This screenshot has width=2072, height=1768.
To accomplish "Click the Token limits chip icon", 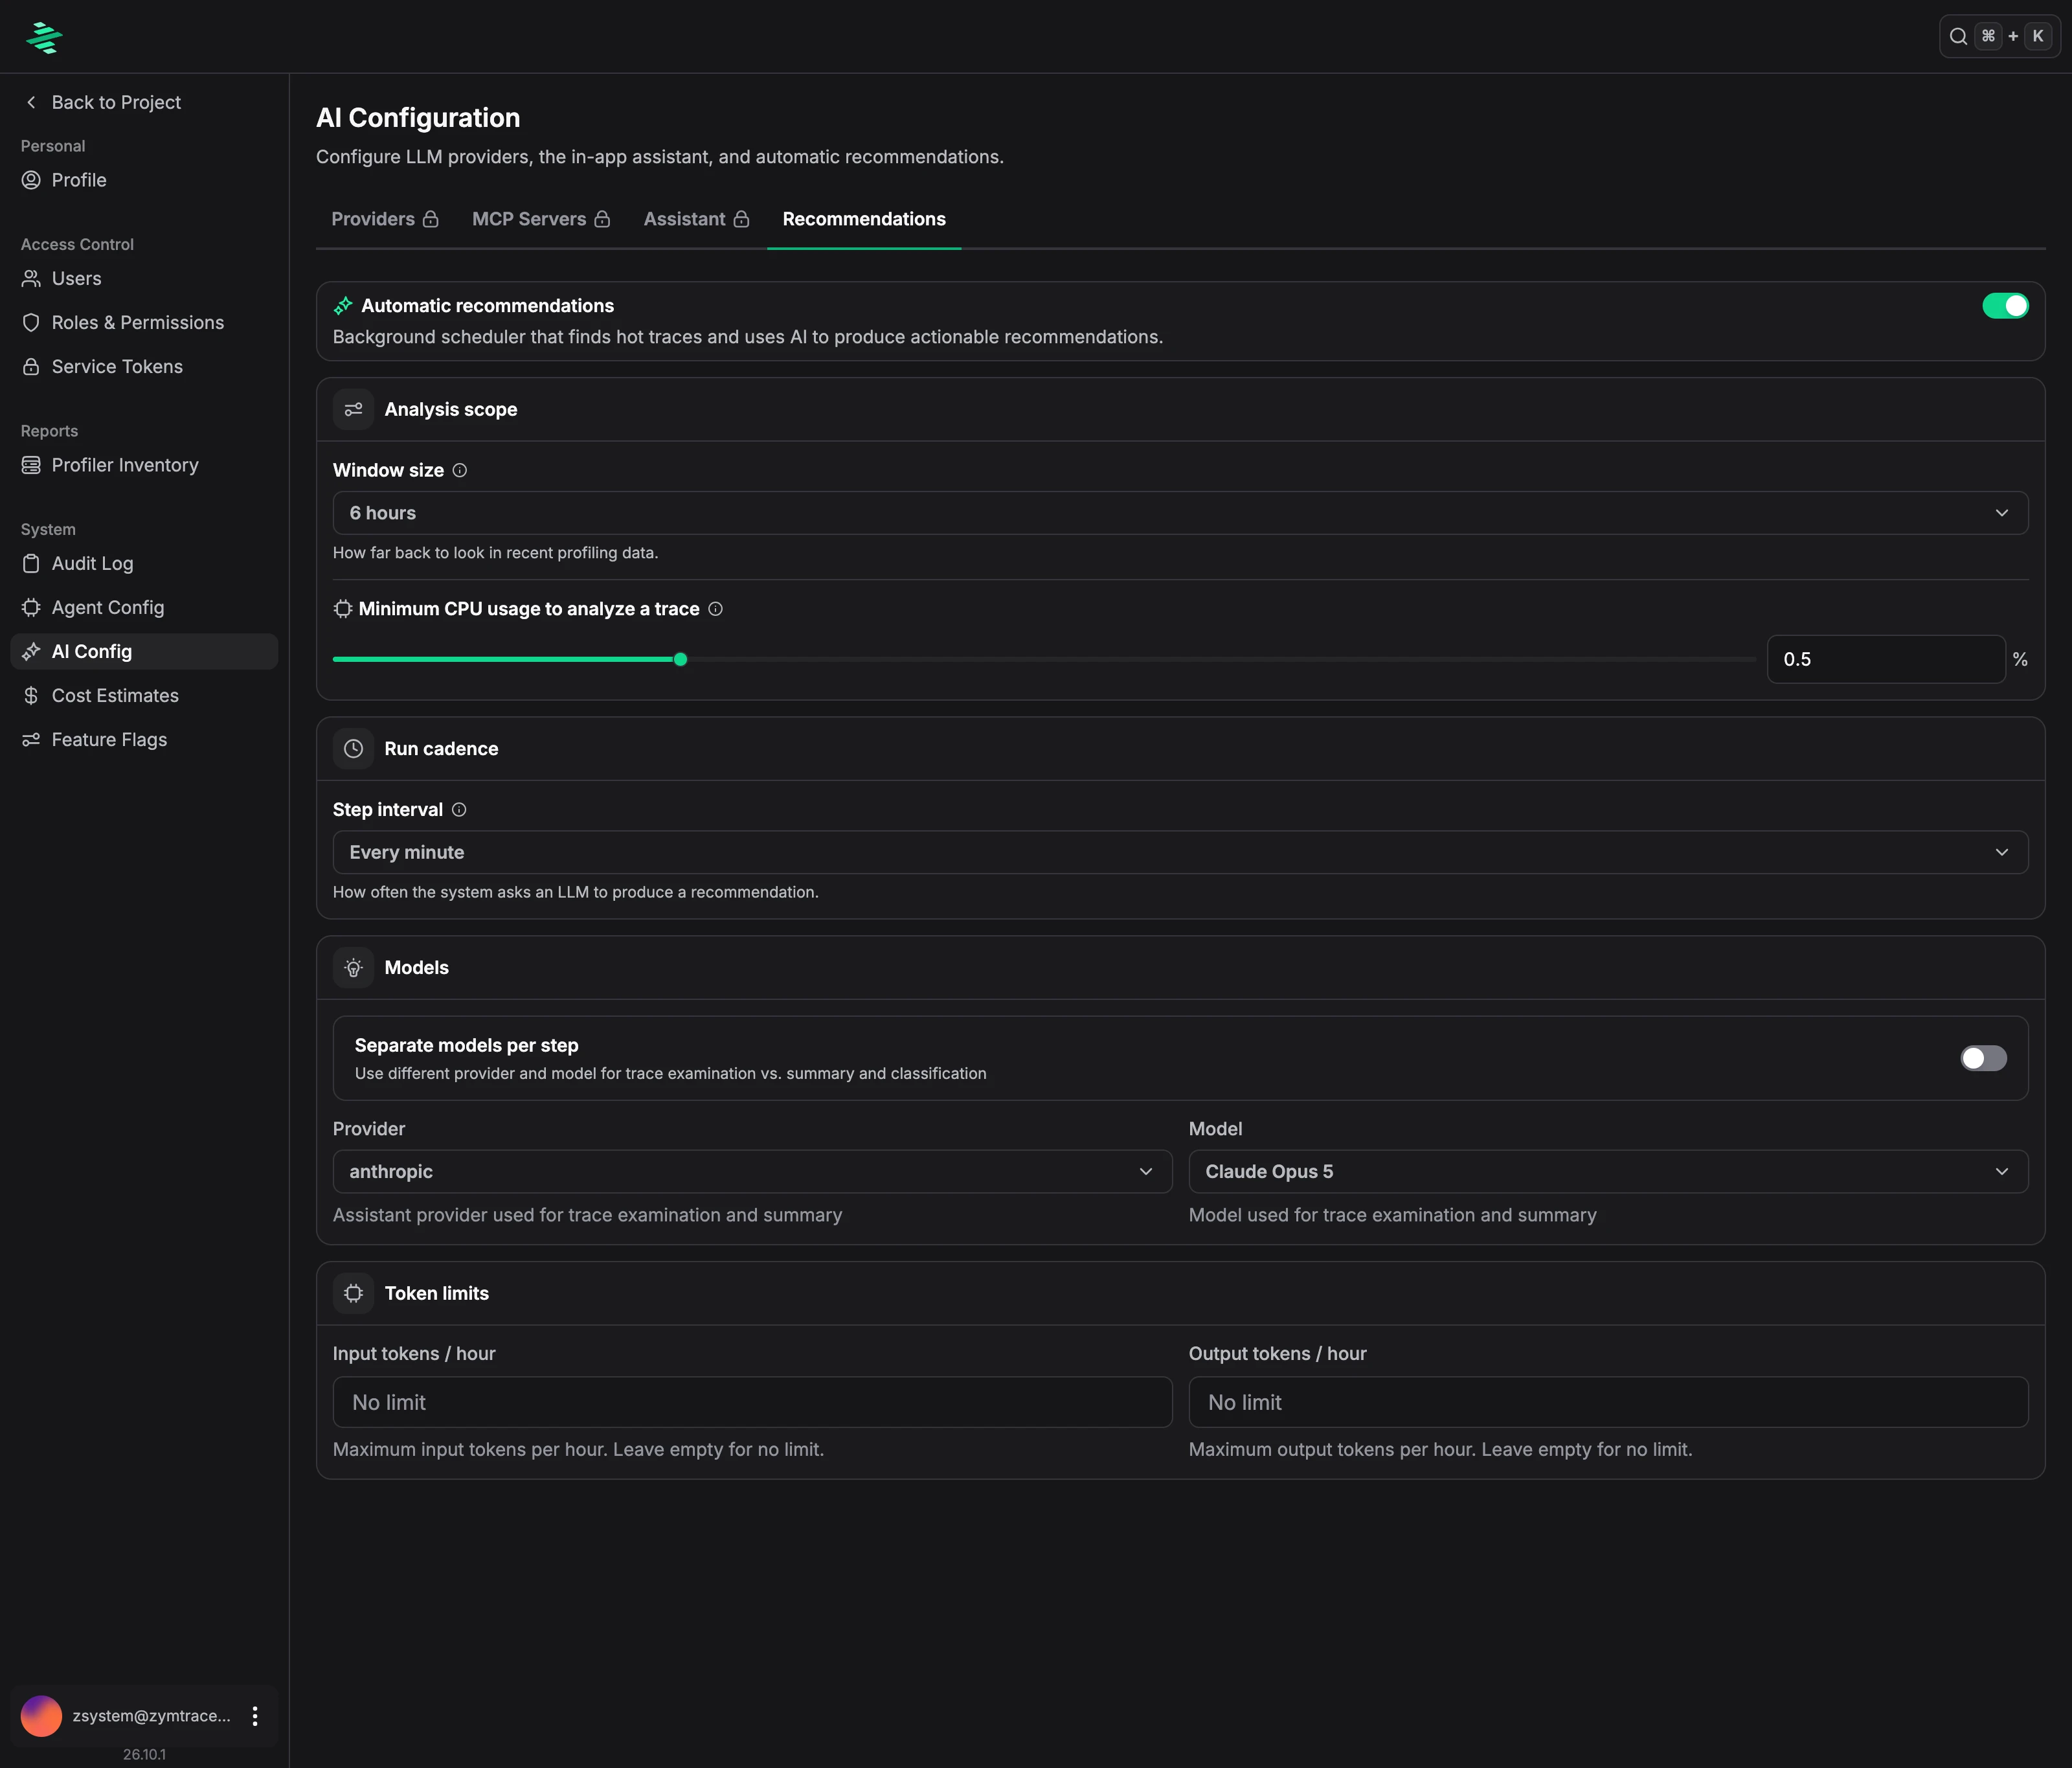I will (x=353, y=1293).
